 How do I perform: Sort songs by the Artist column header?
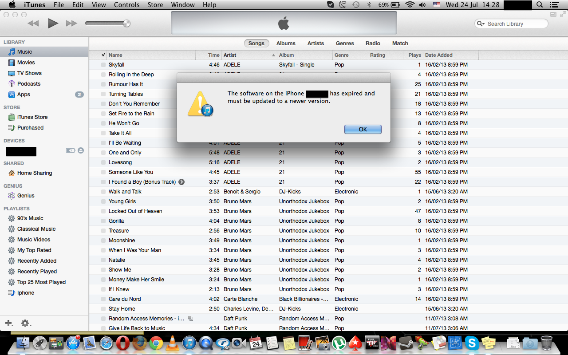pos(249,55)
